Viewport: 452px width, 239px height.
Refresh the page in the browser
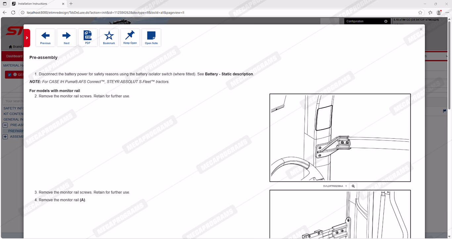(13, 13)
